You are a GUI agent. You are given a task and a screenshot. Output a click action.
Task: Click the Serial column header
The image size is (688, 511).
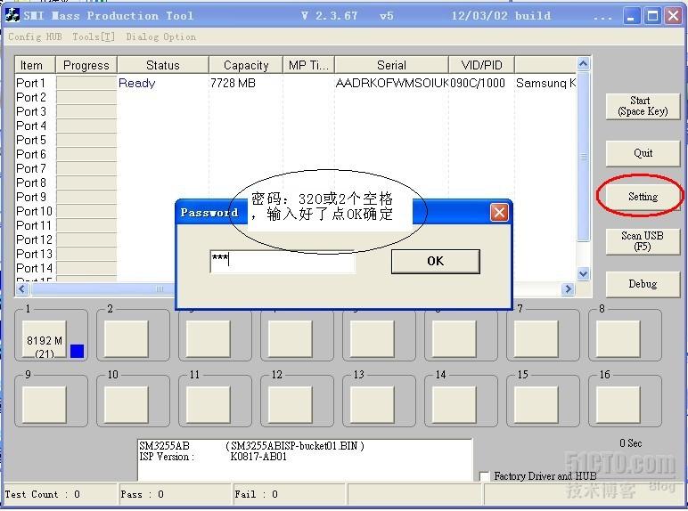tap(391, 65)
